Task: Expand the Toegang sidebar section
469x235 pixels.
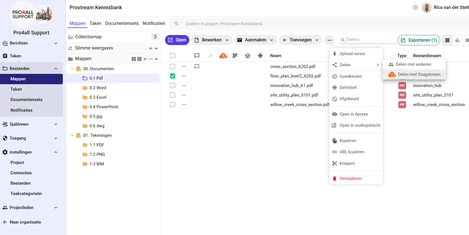Action: tap(56, 138)
